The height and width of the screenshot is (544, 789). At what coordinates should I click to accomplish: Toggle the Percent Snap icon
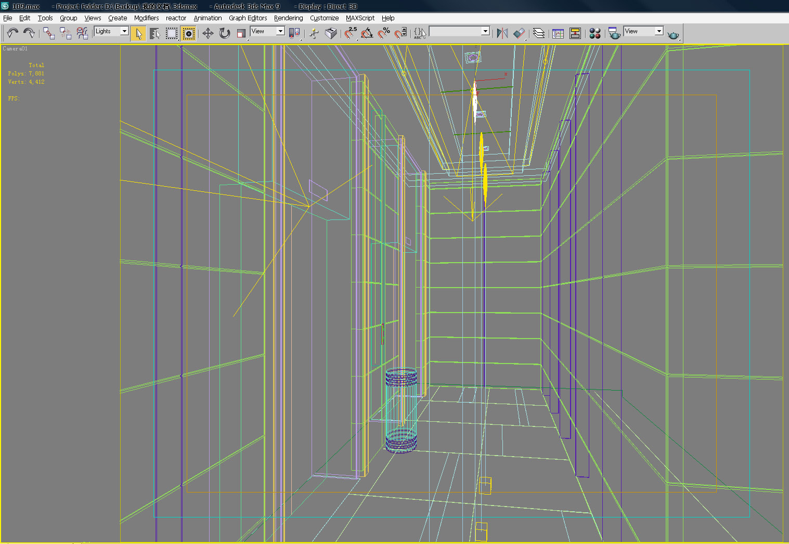pos(384,33)
